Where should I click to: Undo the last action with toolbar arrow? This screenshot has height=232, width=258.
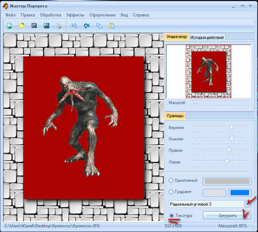click(74, 26)
